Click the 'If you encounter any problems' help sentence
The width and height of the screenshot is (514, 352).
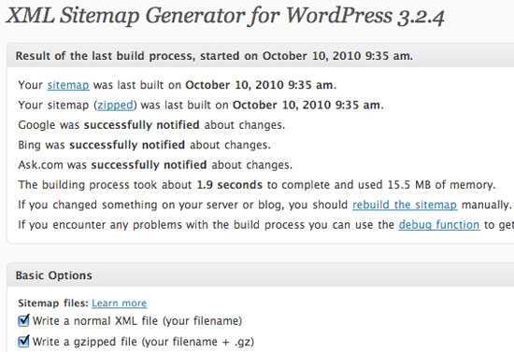[265, 225]
